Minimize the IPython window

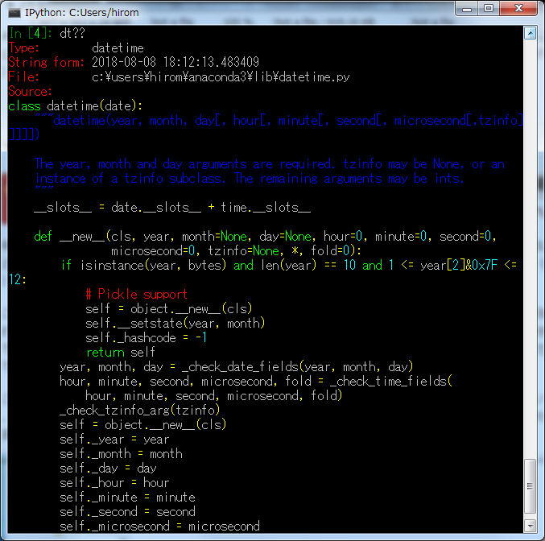pyautogui.click(x=467, y=9)
